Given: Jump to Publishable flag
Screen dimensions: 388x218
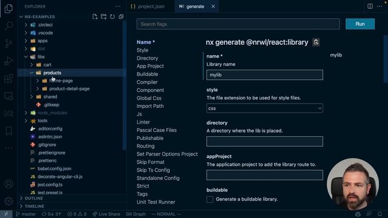Looking at the screenshot, I should [x=150, y=138].
